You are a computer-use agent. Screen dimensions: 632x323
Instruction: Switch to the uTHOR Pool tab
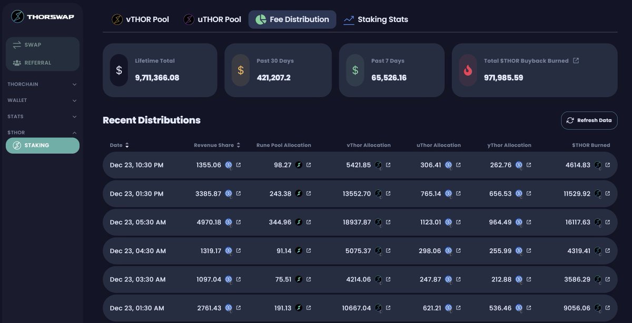(x=212, y=19)
